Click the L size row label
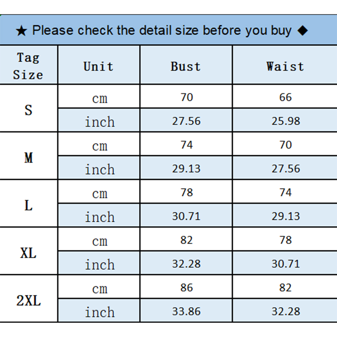The width and height of the screenshot is (337, 337). pos(29,205)
